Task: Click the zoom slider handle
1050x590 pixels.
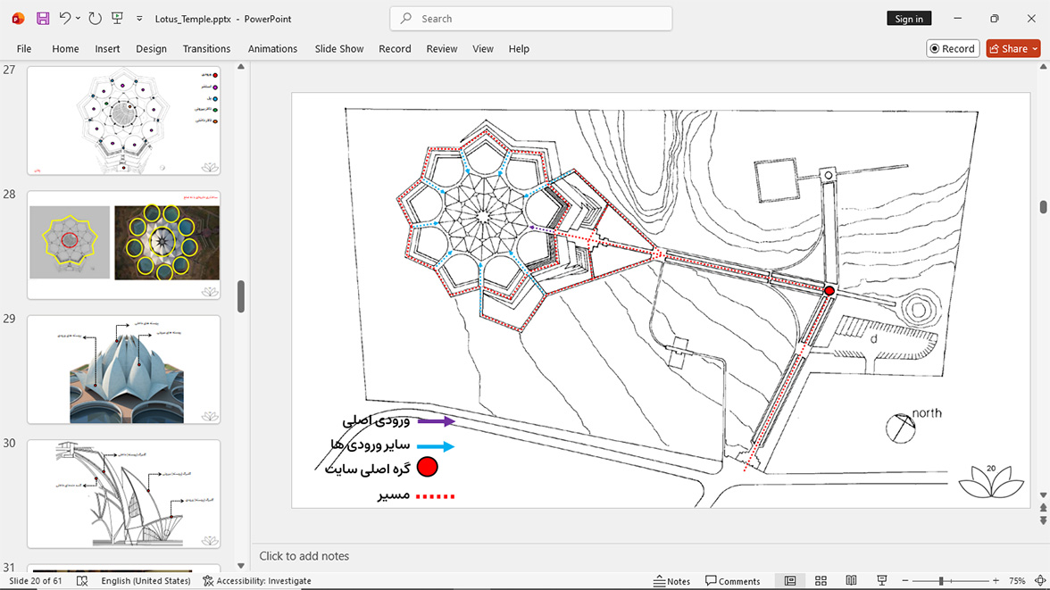Action: click(x=941, y=580)
